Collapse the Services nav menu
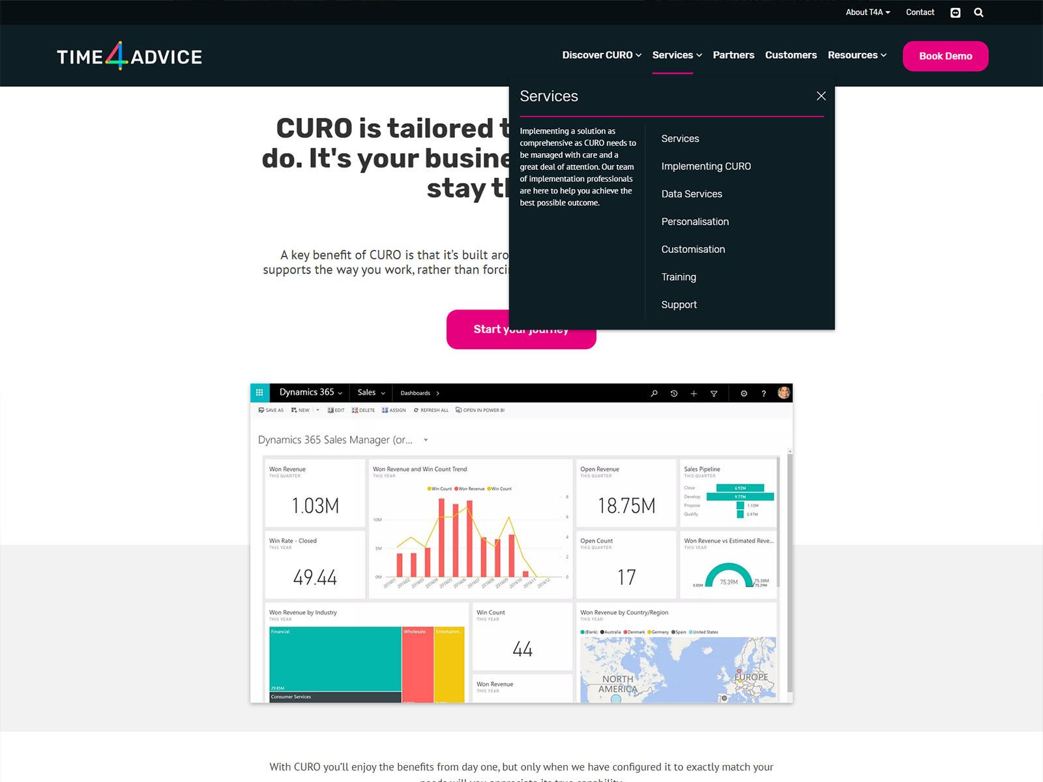This screenshot has height=782, width=1043. 677,55
